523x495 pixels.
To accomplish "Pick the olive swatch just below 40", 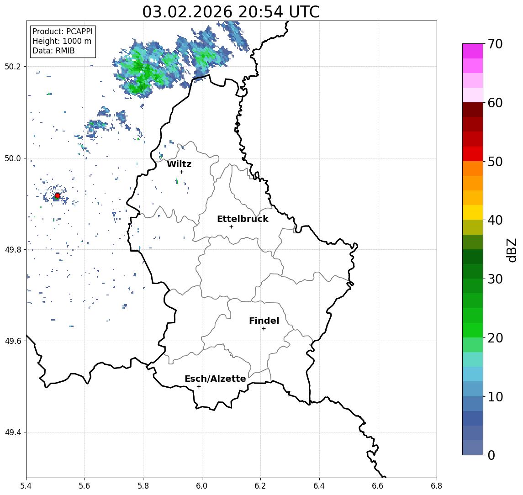I will click(x=473, y=227).
